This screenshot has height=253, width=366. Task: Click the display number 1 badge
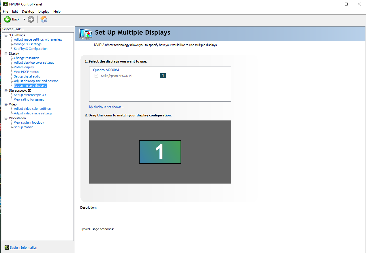pos(163,75)
